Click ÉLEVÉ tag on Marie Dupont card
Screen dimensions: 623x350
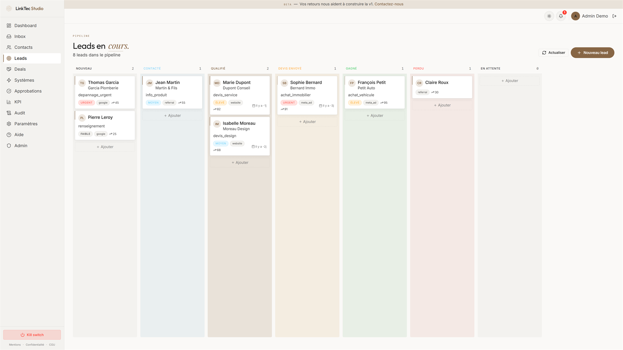pos(220,103)
